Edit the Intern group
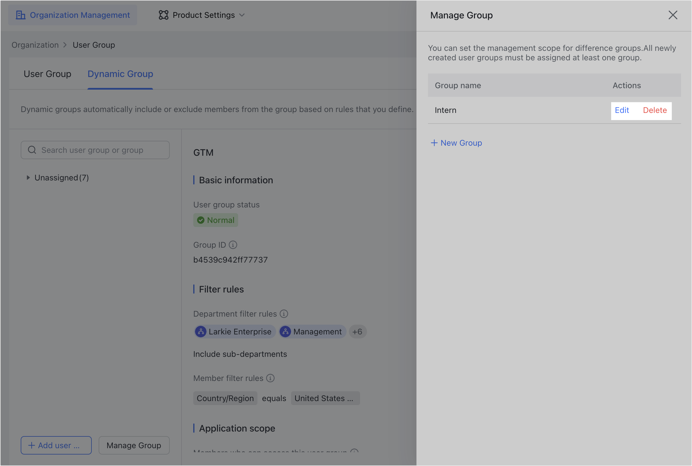 pyautogui.click(x=622, y=110)
